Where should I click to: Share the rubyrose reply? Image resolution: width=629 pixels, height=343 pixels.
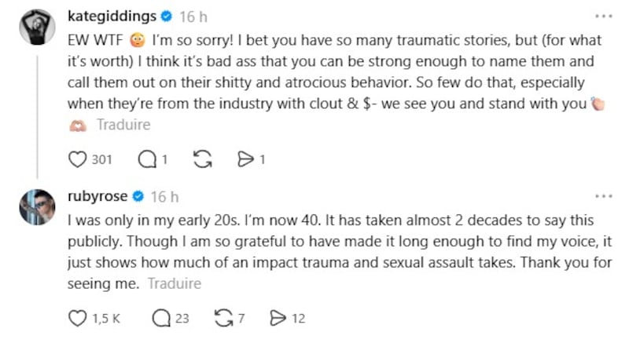277,318
